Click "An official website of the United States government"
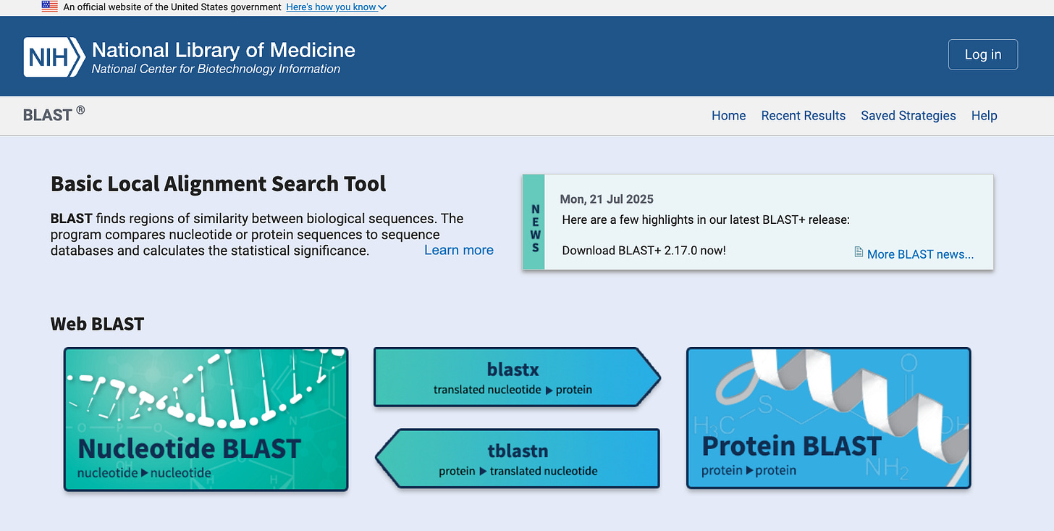The height and width of the screenshot is (531, 1054). point(172,7)
